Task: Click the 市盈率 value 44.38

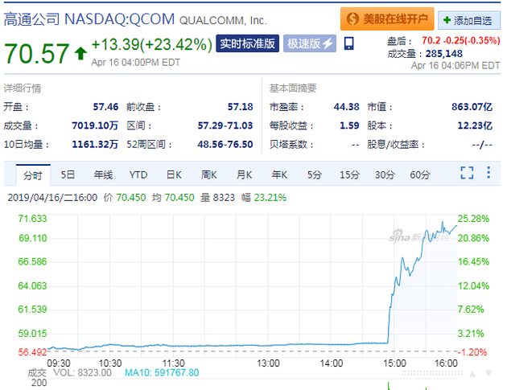Action: (x=347, y=107)
